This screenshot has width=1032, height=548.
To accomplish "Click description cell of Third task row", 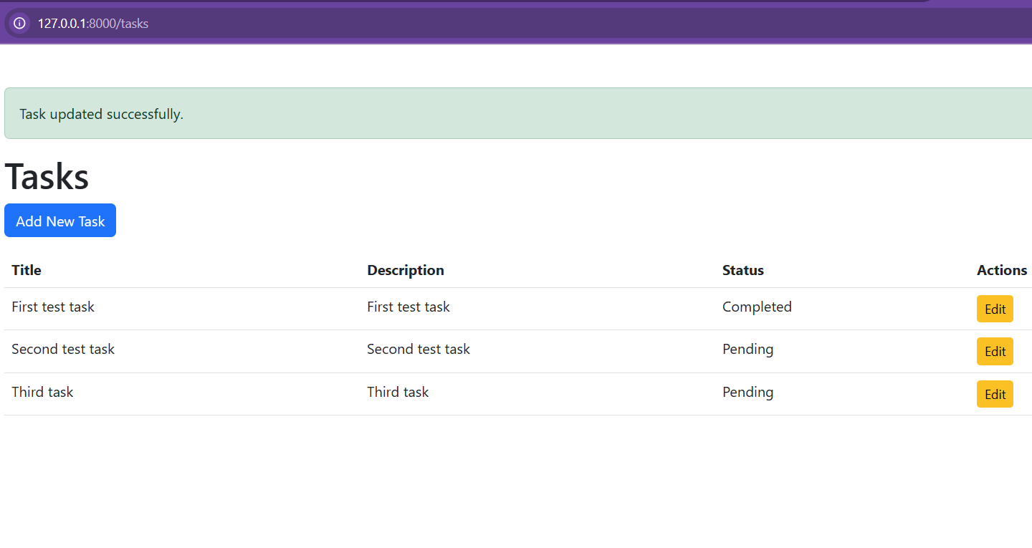I will click(x=397, y=392).
